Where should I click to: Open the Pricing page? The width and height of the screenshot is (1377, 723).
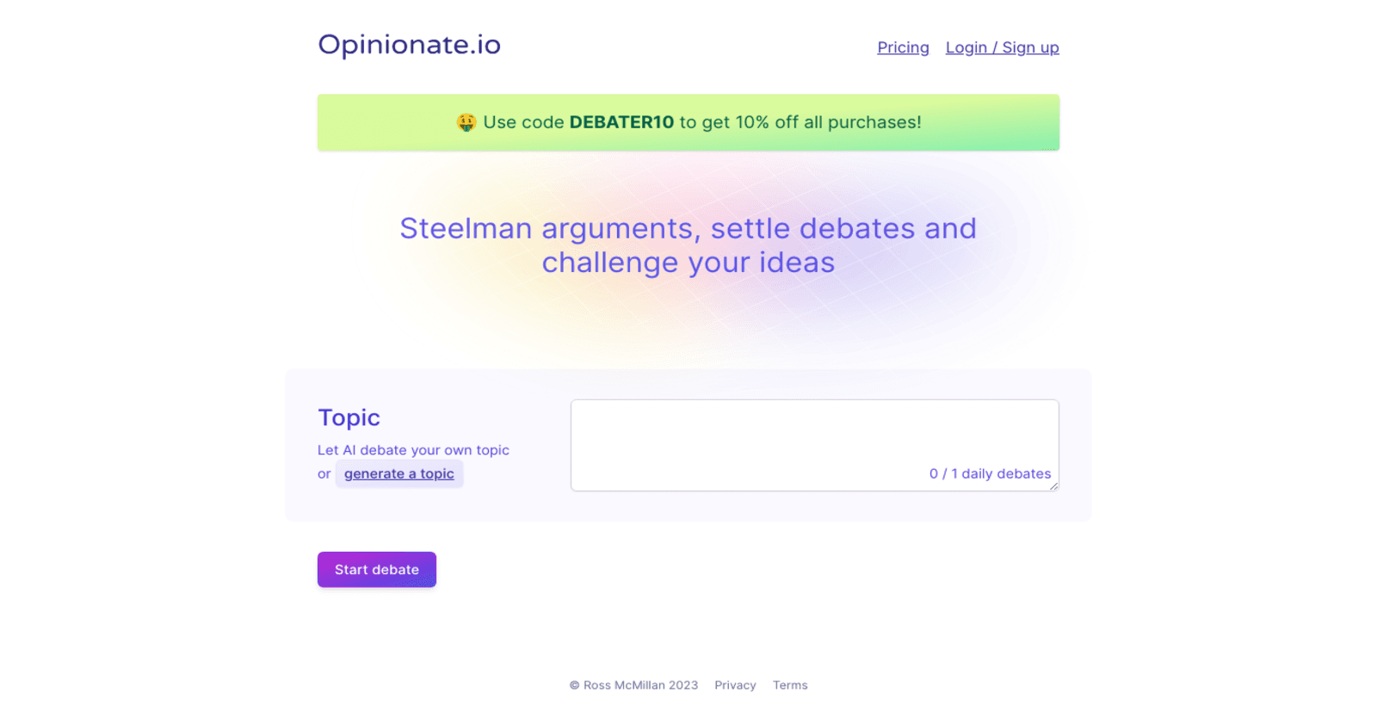pyautogui.click(x=902, y=47)
